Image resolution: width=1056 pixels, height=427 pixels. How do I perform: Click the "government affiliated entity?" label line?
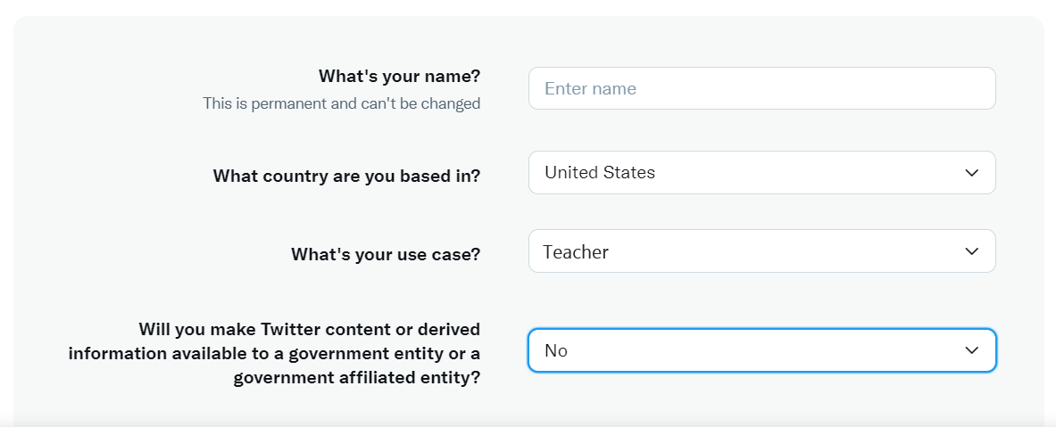click(x=357, y=378)
